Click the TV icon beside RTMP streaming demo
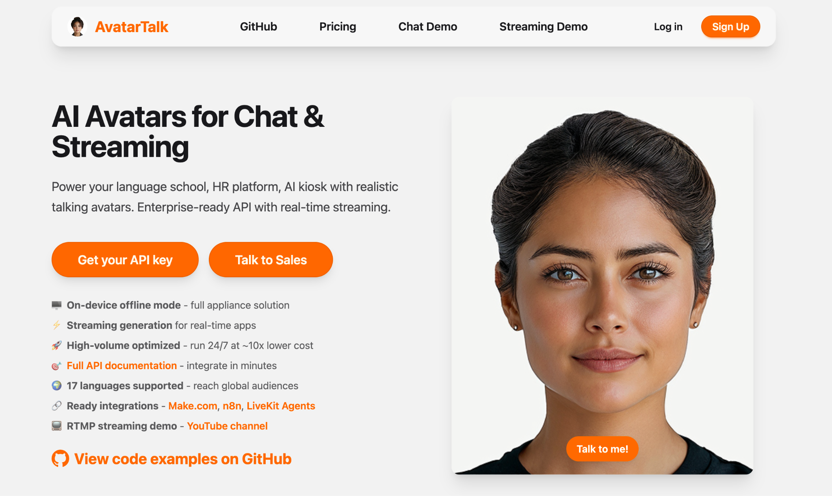 pos(56,426)
